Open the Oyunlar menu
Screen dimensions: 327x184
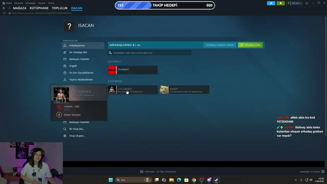42,3
